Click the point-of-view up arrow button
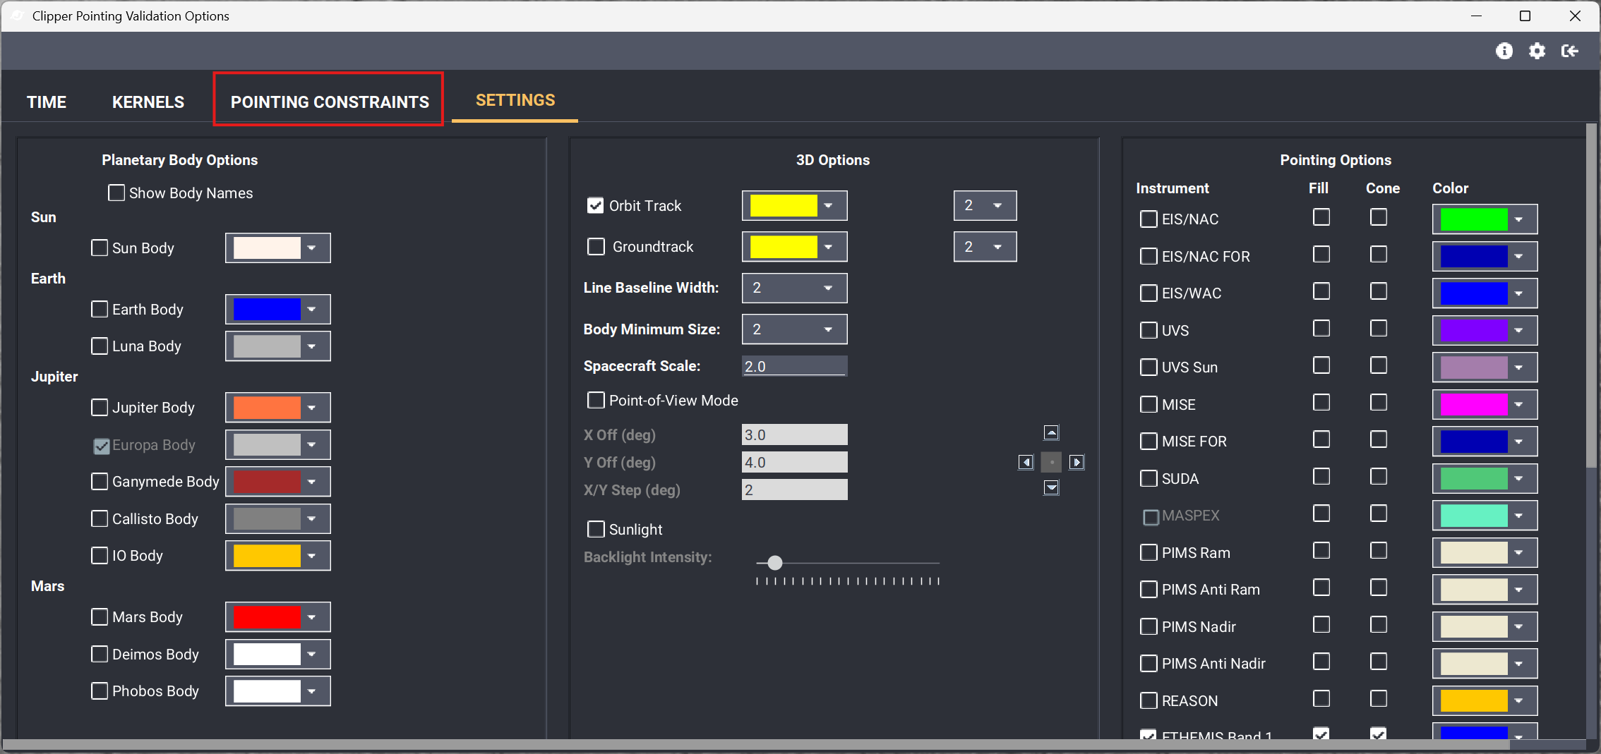1601x754 pixels. pos(1051,432)
